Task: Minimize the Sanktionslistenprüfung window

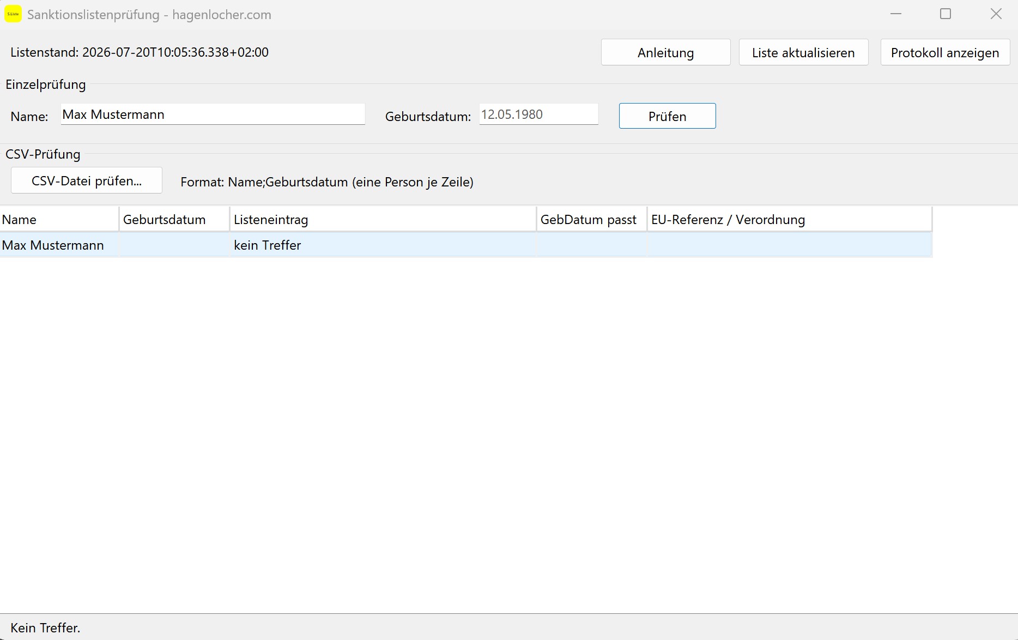Action: 896,14
